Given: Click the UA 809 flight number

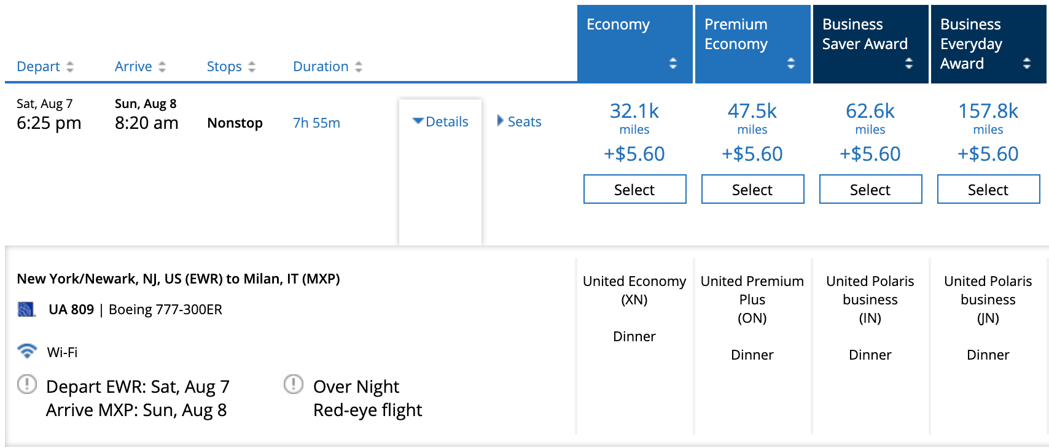Looking at the screenshot, I should 69,309.
